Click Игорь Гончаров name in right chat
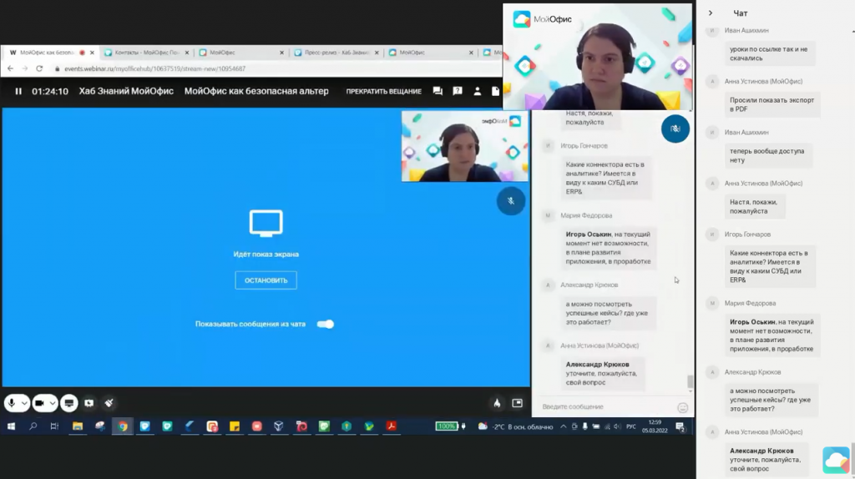The height and width of the screenshot is (479, 855). point(747,234)
